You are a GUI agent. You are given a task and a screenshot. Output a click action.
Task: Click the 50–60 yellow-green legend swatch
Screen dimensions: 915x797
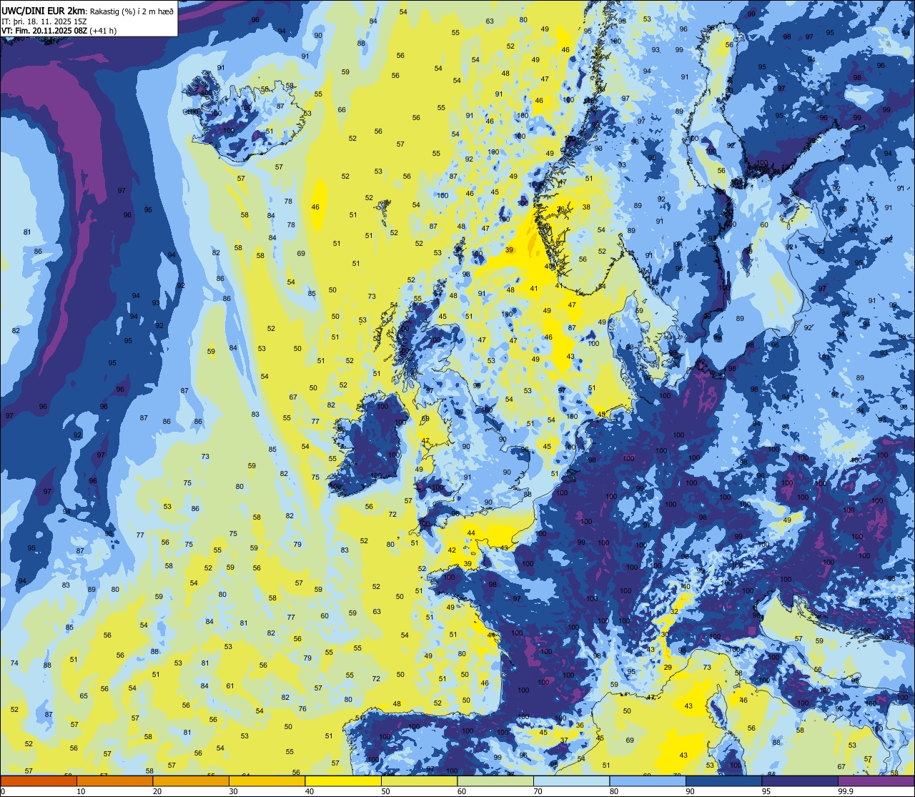pyautogui.click(x=419, y=781)
